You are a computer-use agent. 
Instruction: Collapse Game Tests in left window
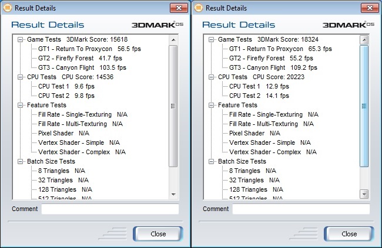click(20, 40)
